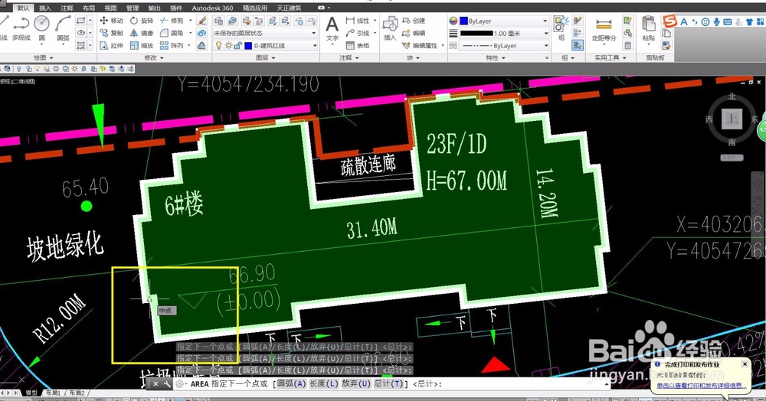Screen dimensions: 766x401
Task: Expand the 特性 panel
Action: point(496,57)
